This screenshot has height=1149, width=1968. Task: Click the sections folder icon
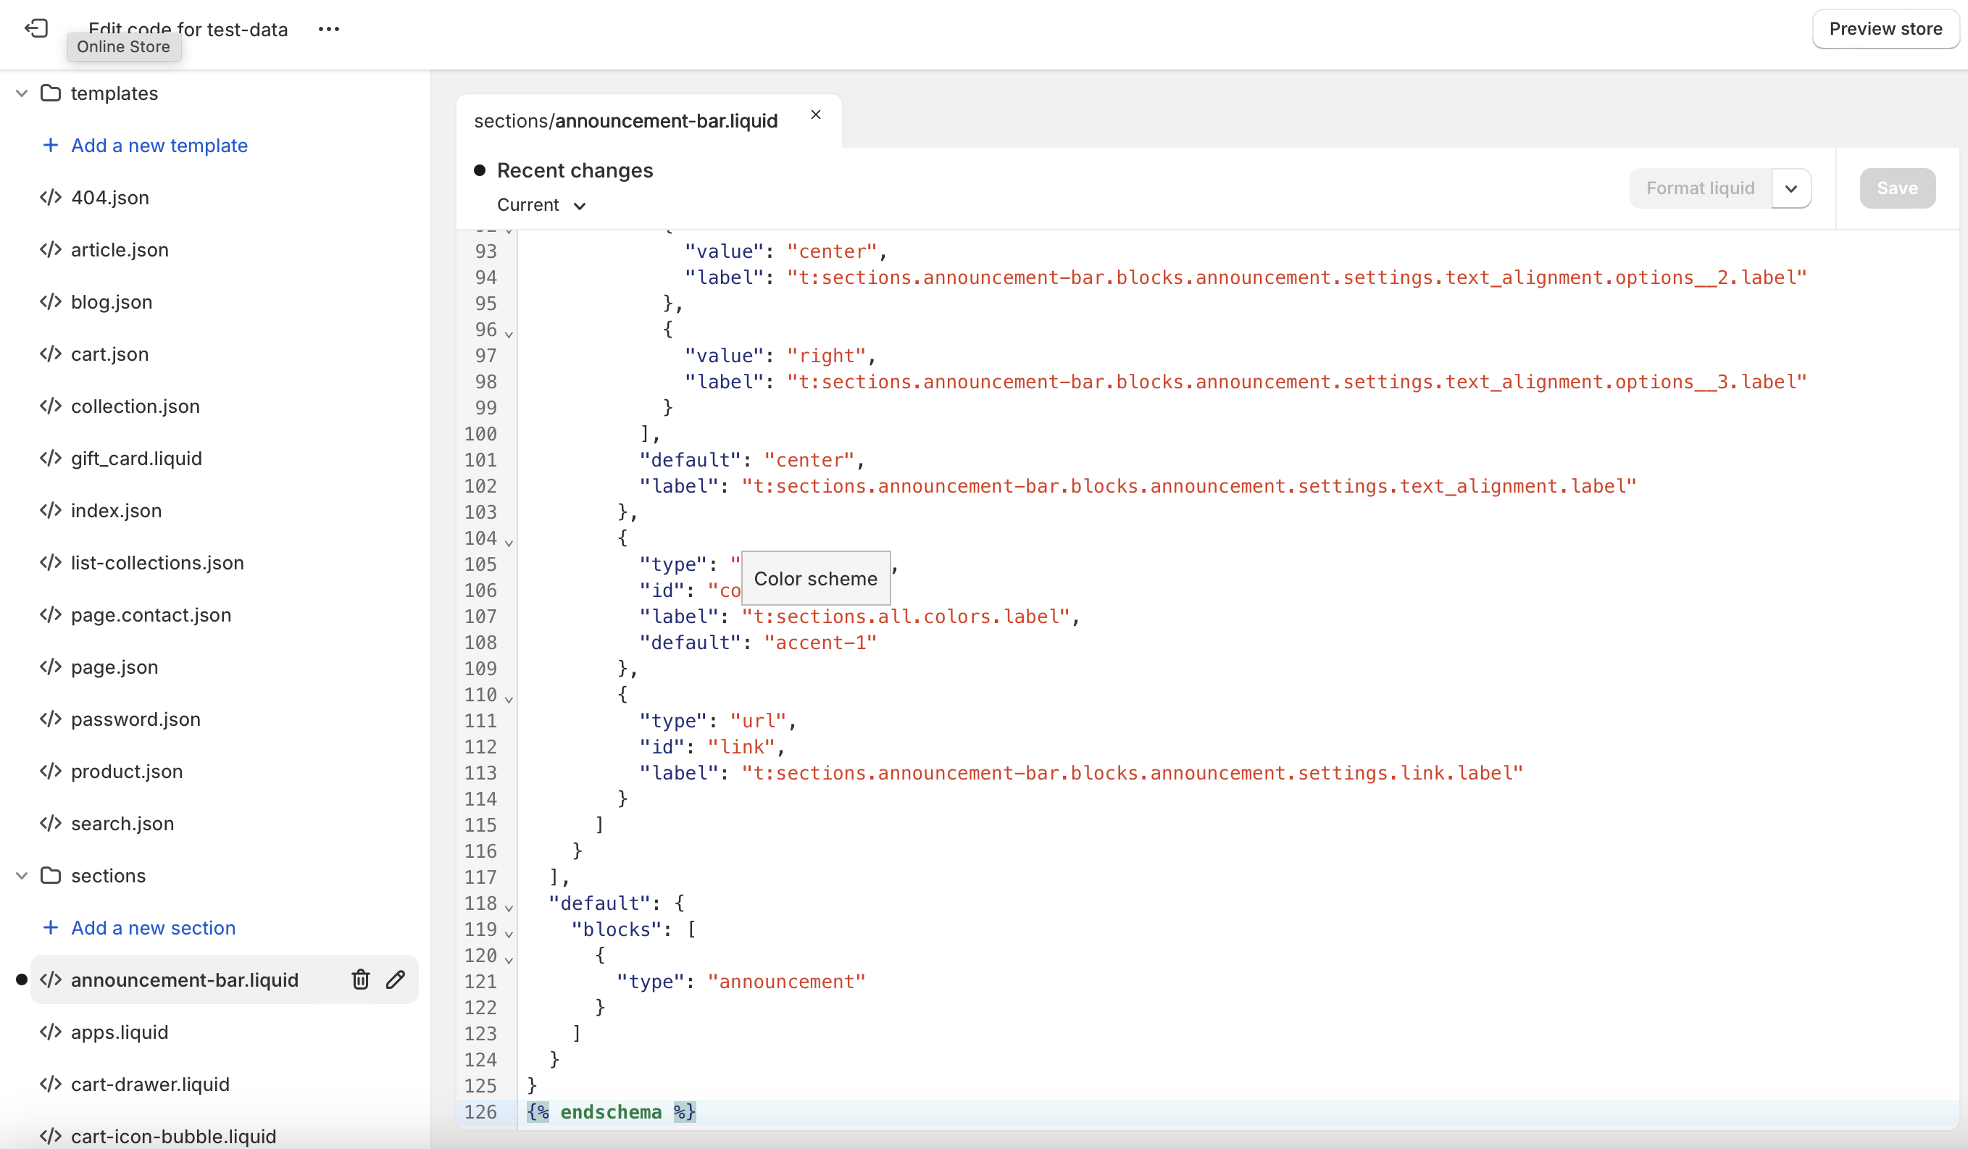pos(51,875)
